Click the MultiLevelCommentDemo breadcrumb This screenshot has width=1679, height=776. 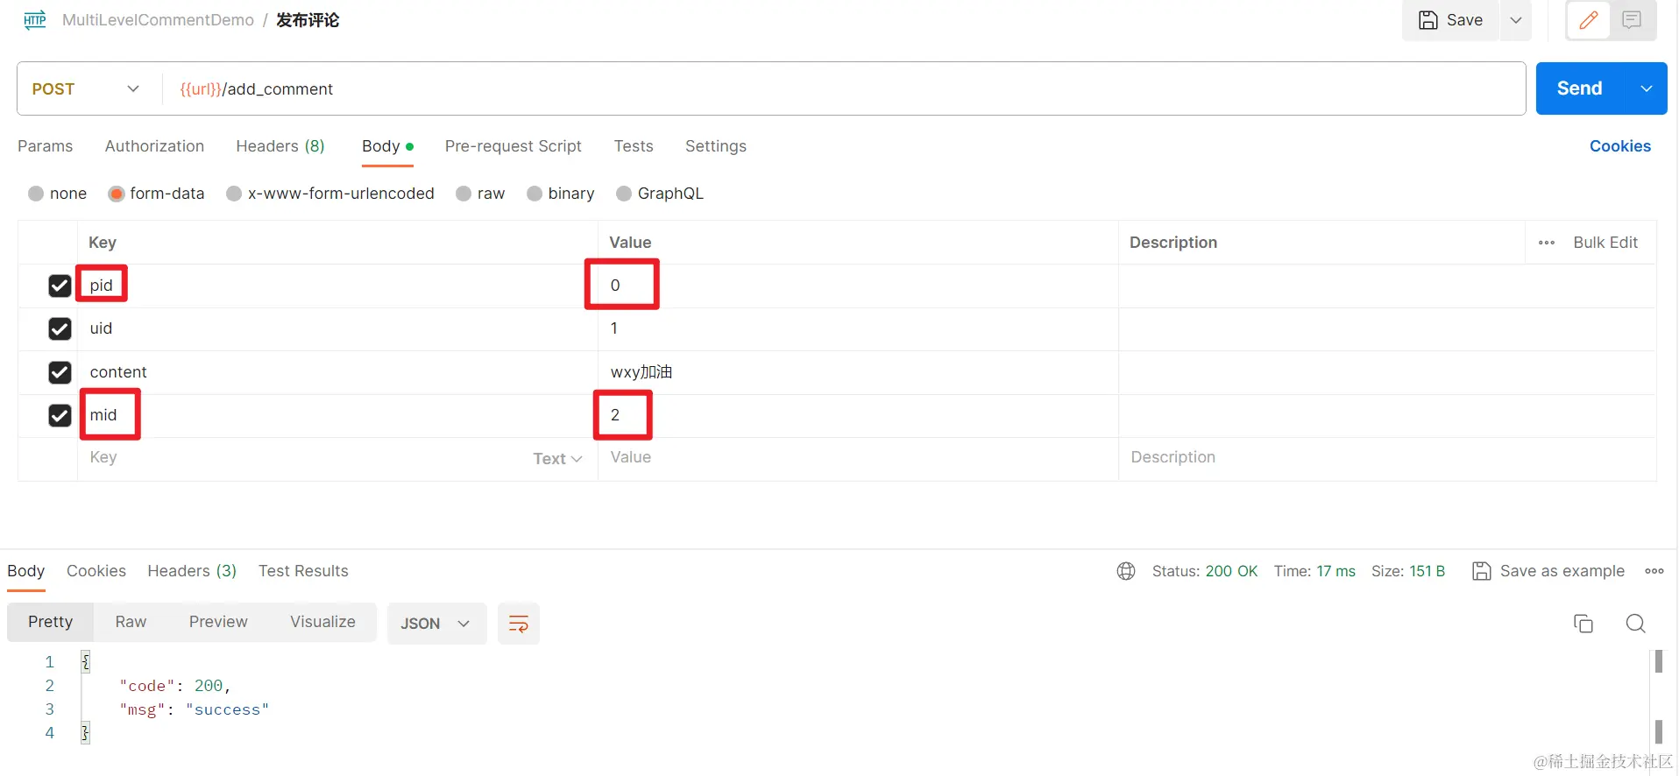158,20
